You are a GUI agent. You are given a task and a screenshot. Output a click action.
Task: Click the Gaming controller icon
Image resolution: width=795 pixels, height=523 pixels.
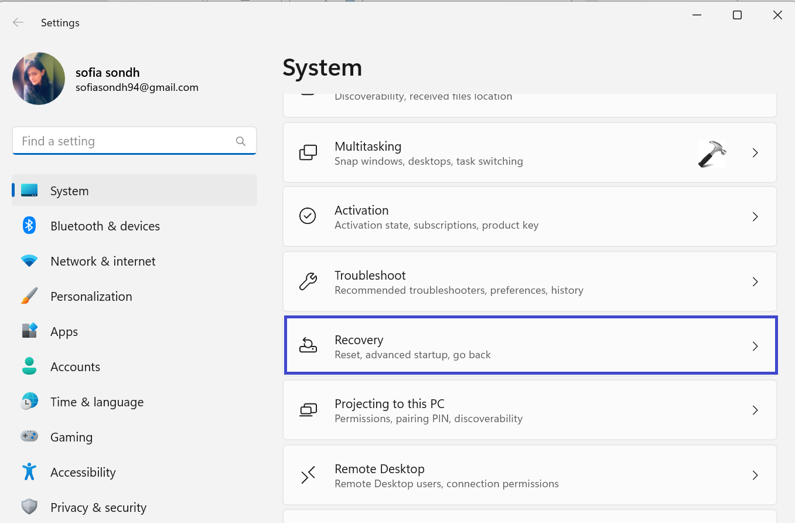(x=29, y=437)
